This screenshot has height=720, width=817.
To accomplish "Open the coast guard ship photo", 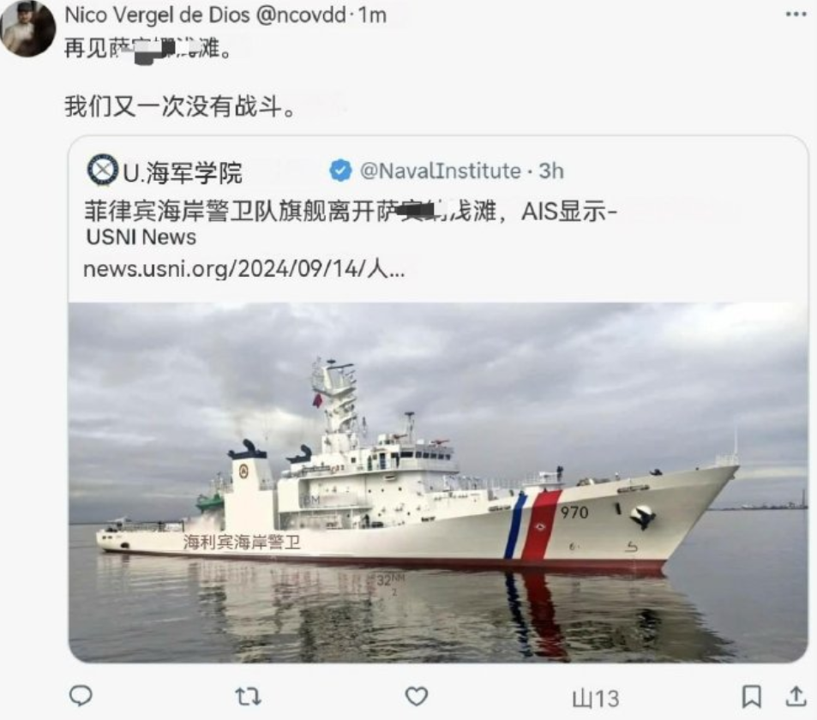I will 438,483.
